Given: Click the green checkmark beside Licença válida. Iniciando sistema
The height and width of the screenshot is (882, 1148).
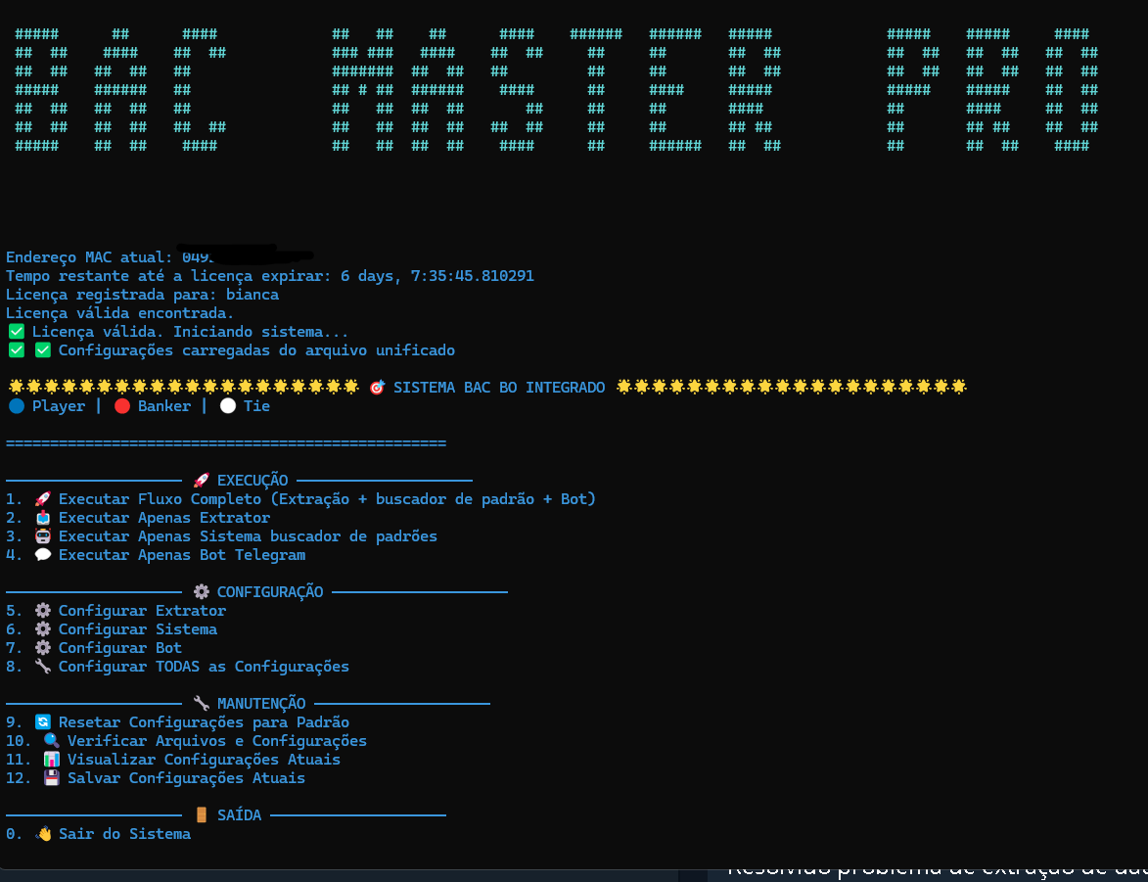Looking at the screenshot, I should [x=16, y=332].
